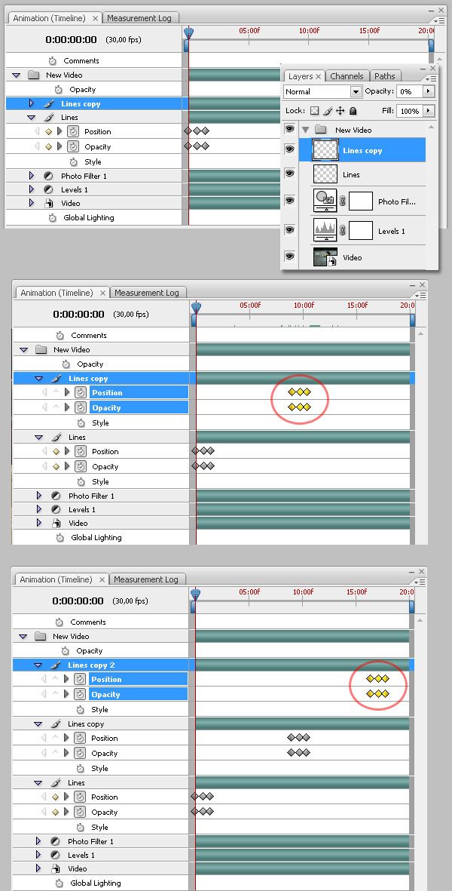Open Measurement Log tab in middle panel
The image size is (452, 891).
(x=146, y=293)
